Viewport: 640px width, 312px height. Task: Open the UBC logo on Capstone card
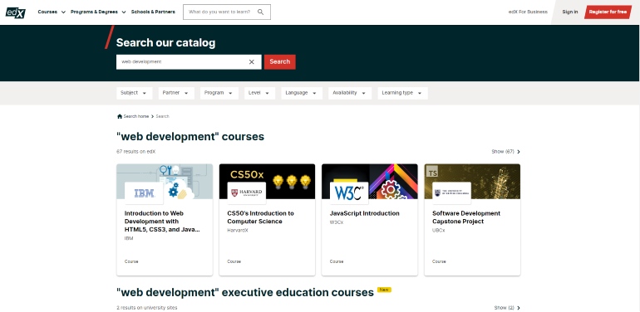451,193
